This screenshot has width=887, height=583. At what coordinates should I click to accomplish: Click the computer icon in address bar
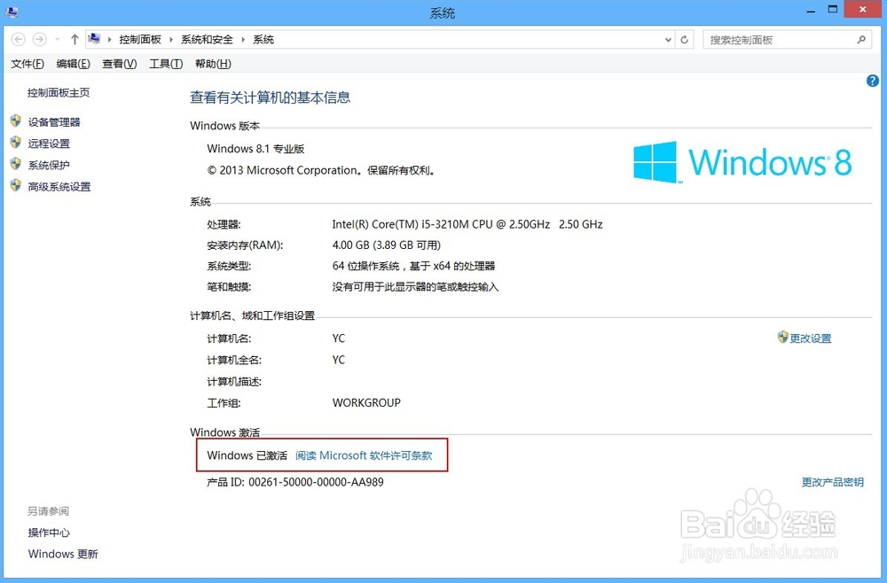[95, 39]
